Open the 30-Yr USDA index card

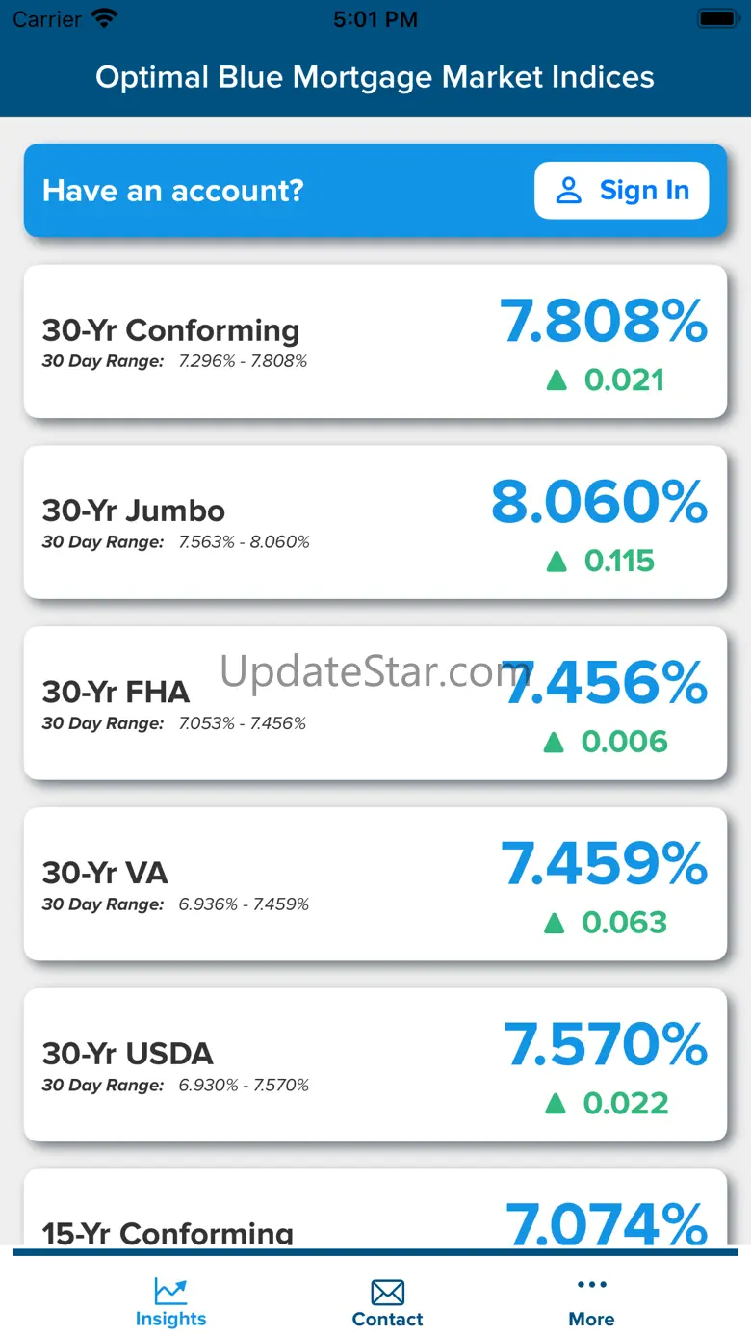pos(375,1065)
